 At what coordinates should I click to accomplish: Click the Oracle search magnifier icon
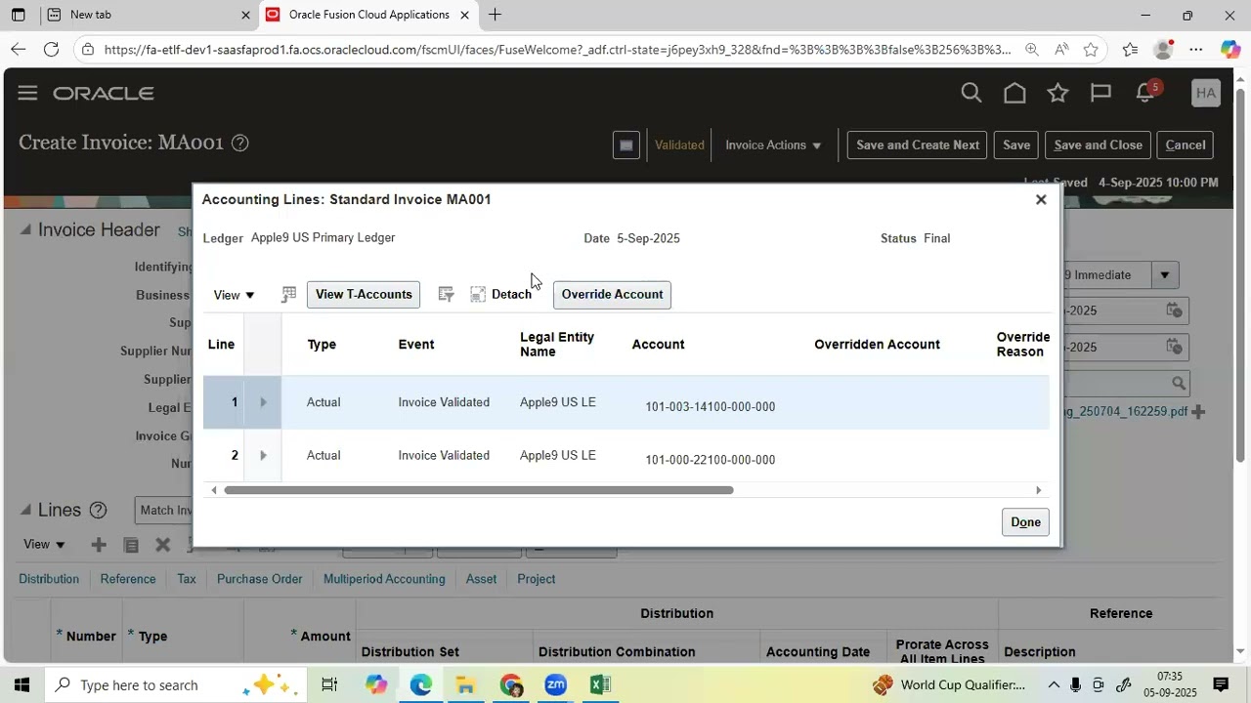[x=971, y=93]
